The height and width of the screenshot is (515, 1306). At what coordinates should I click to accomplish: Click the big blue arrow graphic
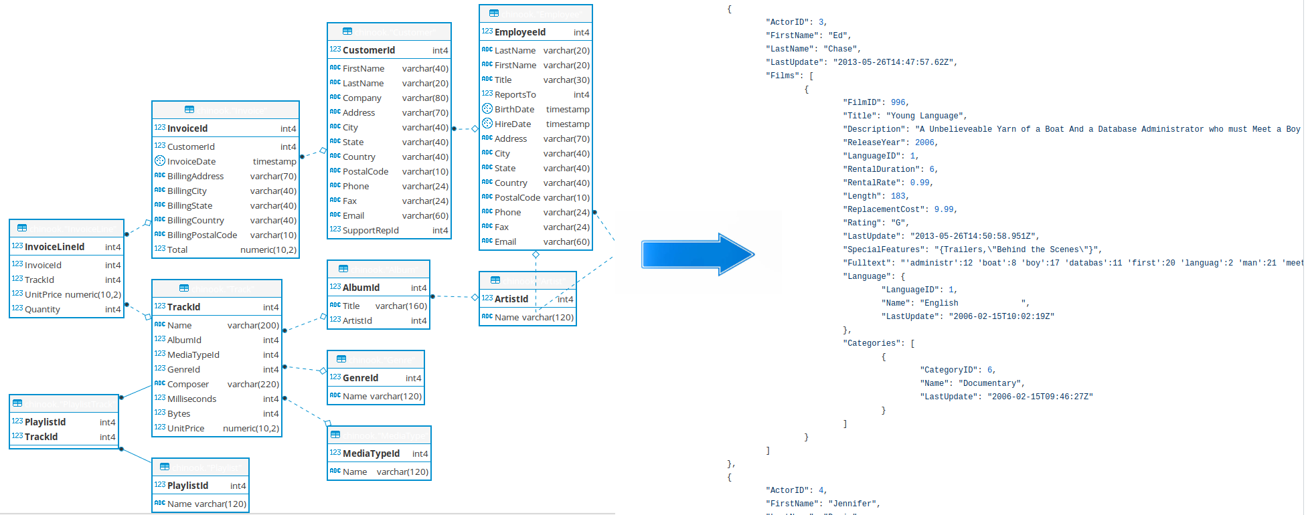point(698,254)
